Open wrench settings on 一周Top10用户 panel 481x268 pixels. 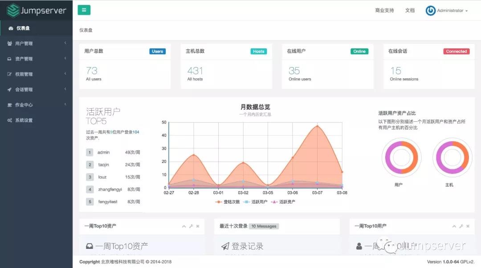(461, 226)
